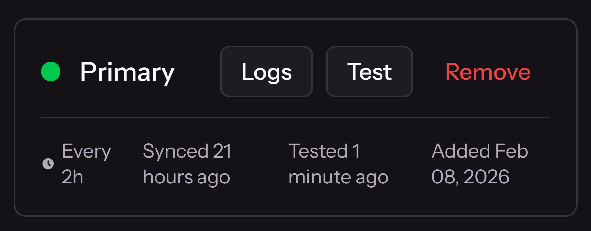
Task: Open the Logs for Primary
Action: pos(266,72)
